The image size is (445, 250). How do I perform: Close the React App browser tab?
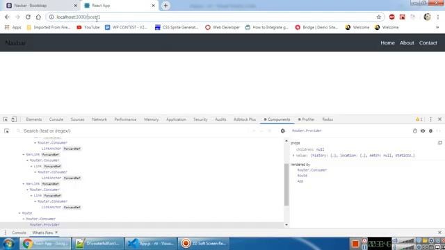pos(154,6)
